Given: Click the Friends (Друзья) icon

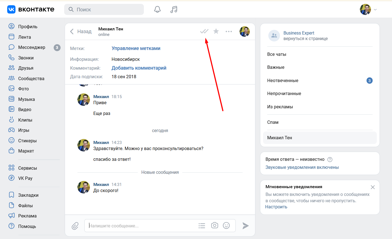Looking at the screenshot, I should 11,68.
